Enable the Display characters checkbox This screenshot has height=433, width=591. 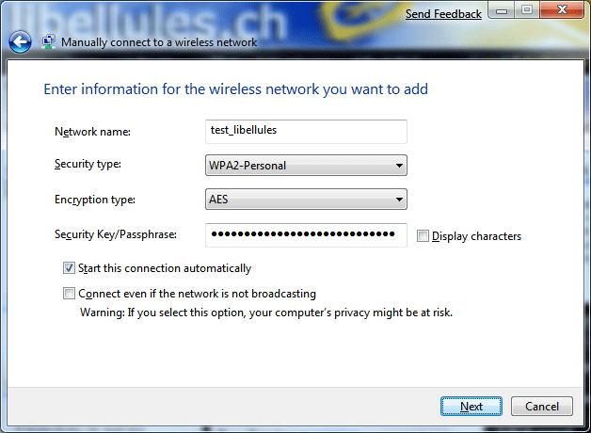pyautogui.click(x=423, y=236)
